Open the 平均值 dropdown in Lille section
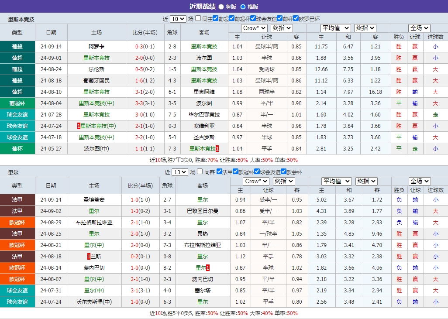Viewport: 448px width, 319px height. (x=336, y=181)
